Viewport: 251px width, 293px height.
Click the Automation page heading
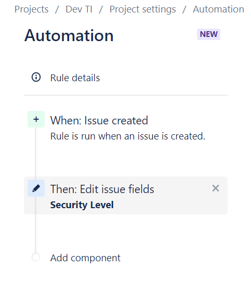click(69, 35)
